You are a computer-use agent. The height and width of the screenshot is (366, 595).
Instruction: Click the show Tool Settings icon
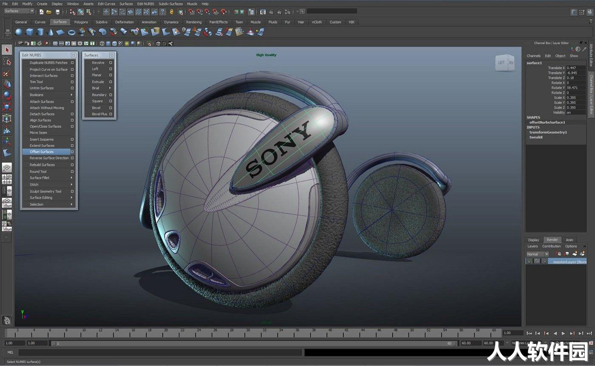coord(582,12)
